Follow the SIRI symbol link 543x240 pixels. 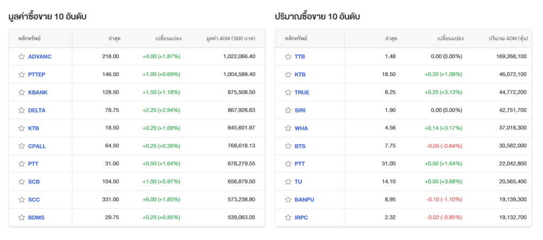click(300, 110)
